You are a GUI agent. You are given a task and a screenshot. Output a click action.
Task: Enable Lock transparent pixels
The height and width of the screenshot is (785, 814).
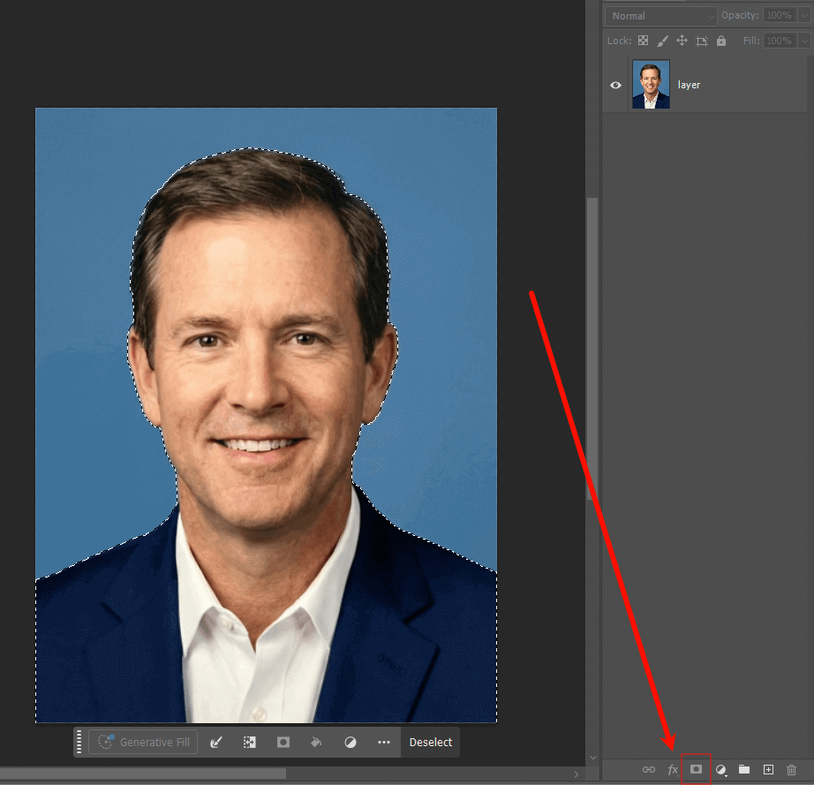coord(644,41)
